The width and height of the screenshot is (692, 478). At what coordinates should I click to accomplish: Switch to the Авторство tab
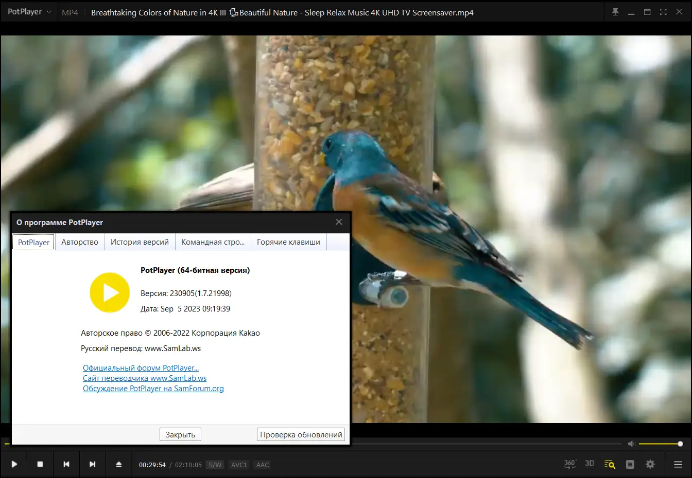(x=80, y=242)
